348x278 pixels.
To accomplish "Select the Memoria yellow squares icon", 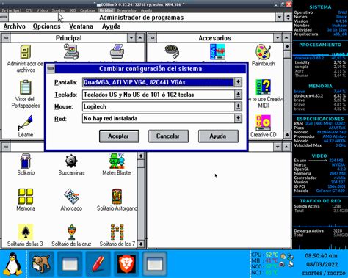I will point(26,197).
